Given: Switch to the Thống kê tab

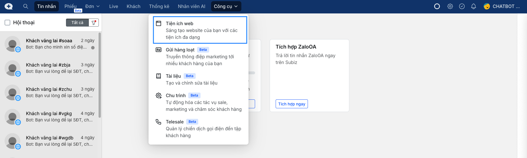Looking at the screenshot, I should click(159, 6).
